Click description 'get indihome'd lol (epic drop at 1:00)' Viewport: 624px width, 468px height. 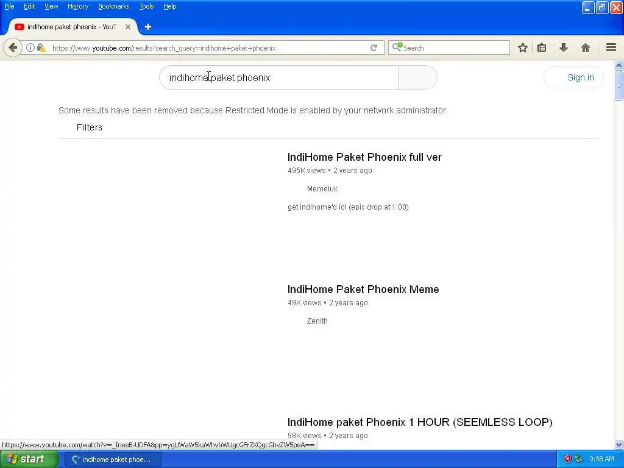(348, 207)
